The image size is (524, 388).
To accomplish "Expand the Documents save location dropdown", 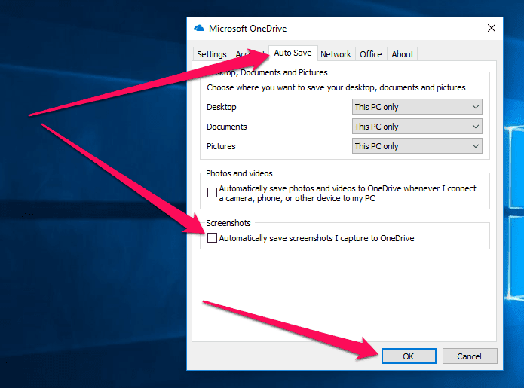I will 417,127.
